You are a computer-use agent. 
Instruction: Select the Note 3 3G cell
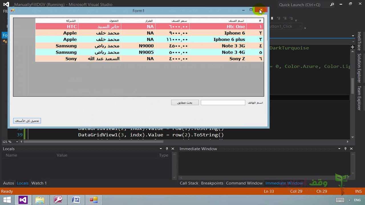point(218,46)
